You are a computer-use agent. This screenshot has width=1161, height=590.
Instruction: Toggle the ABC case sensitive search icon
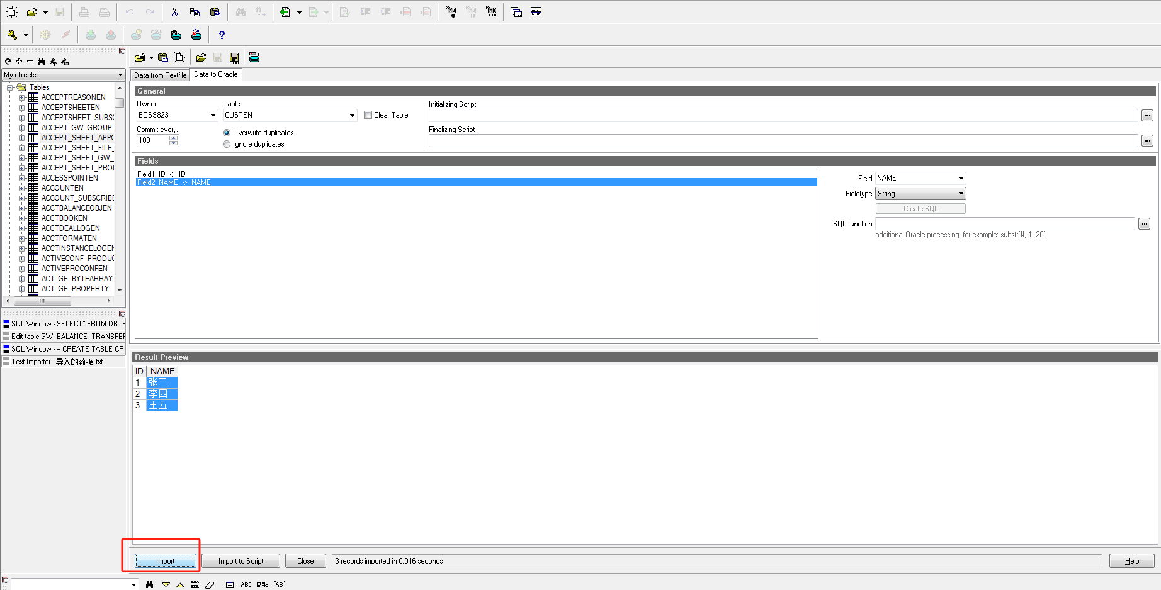point(246,584)
